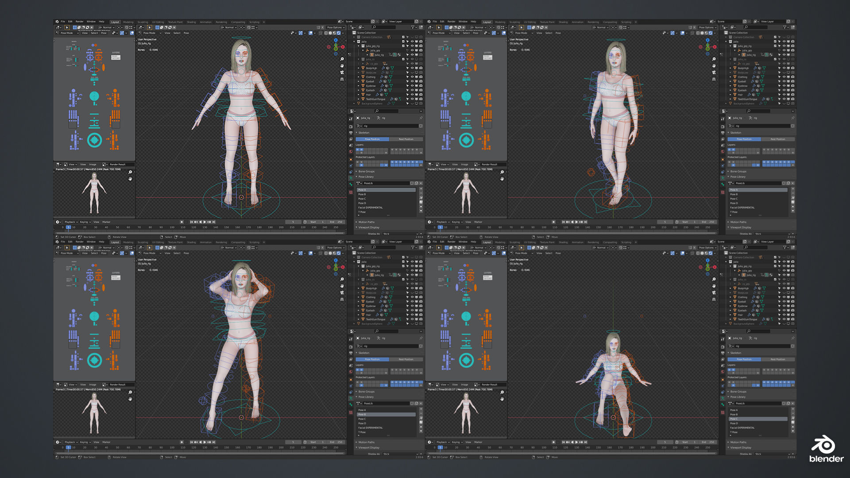Open the Object Constraints tab in bottom-right window
This screenshot has width=850, height=478.
point(722,392)
